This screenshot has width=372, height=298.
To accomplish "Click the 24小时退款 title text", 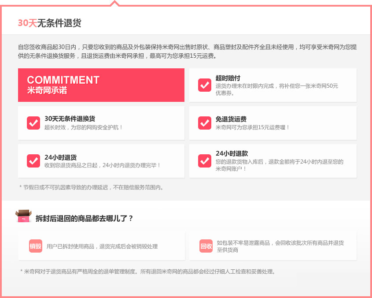I will tap(232, 153).
